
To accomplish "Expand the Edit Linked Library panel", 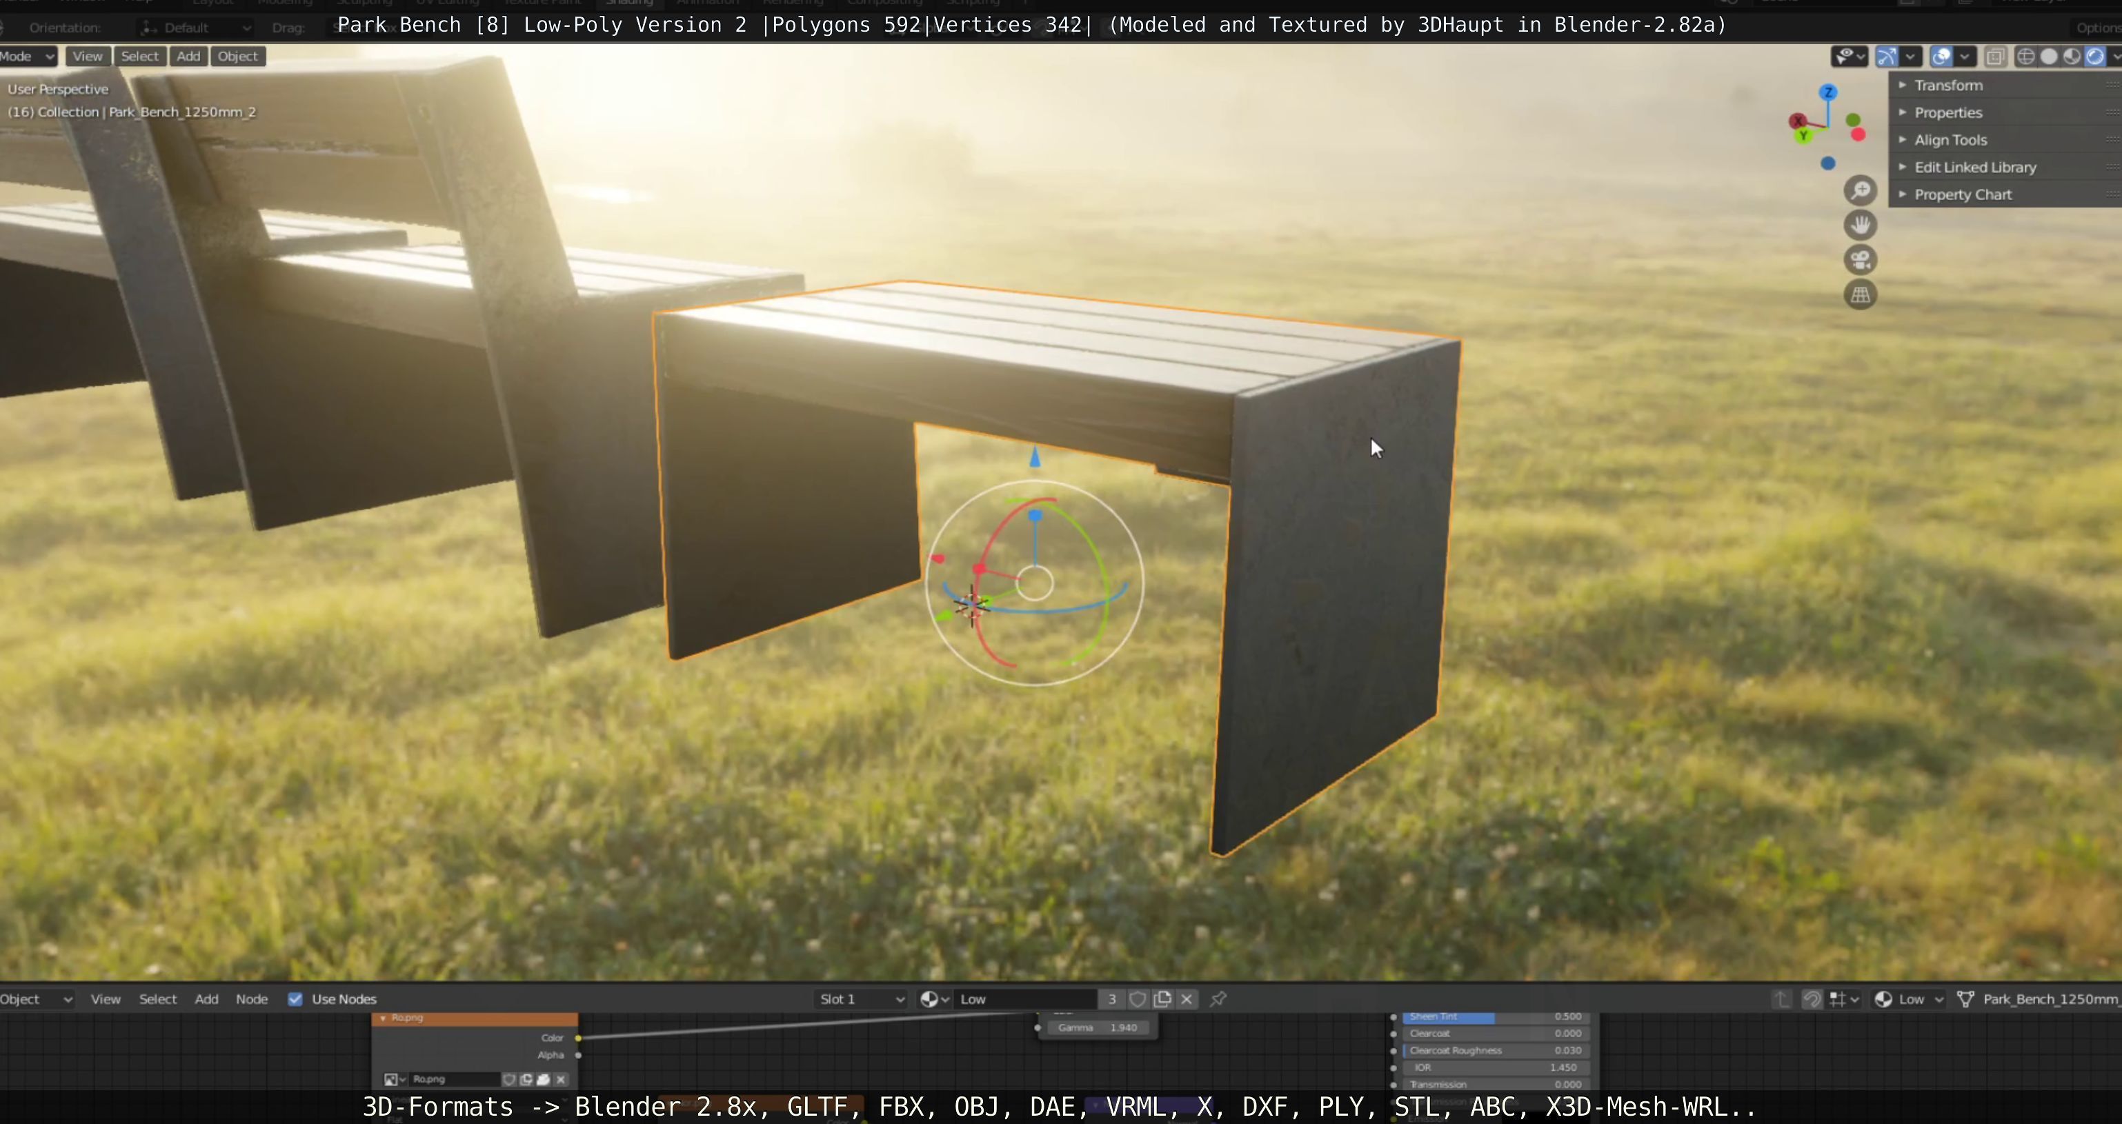I will click(x=2005, y=167).
